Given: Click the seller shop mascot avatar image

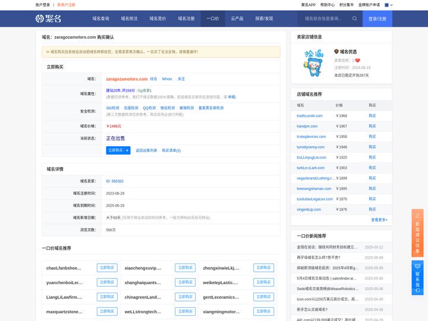Looking at the screenshot, I should click(x=314, y=63).
